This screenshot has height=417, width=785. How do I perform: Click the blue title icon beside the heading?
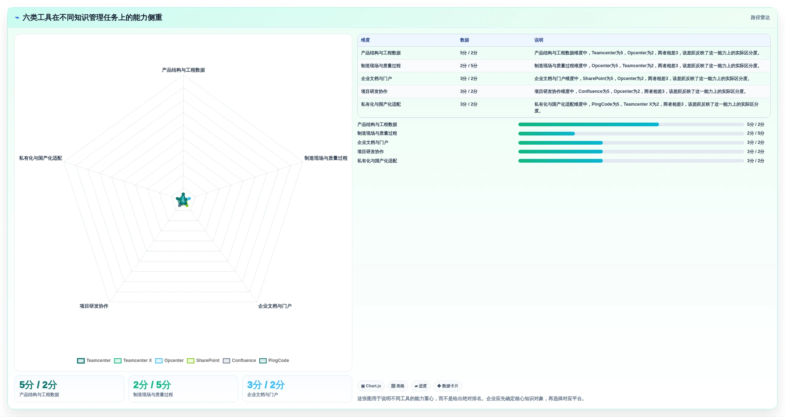[x=17, y=18]
